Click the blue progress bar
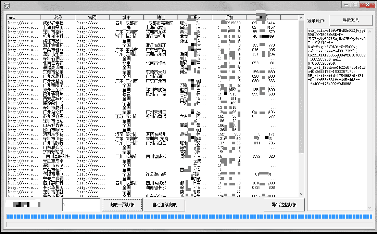377x234 pixels. point(189,217)
